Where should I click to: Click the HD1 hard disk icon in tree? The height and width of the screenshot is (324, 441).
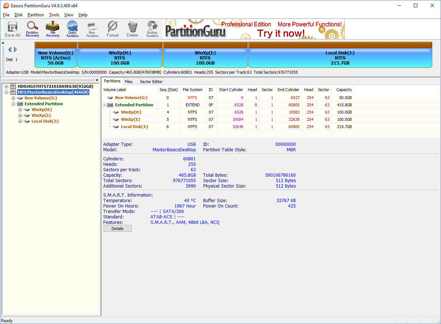pyautogui.click(x=13, y=92)
